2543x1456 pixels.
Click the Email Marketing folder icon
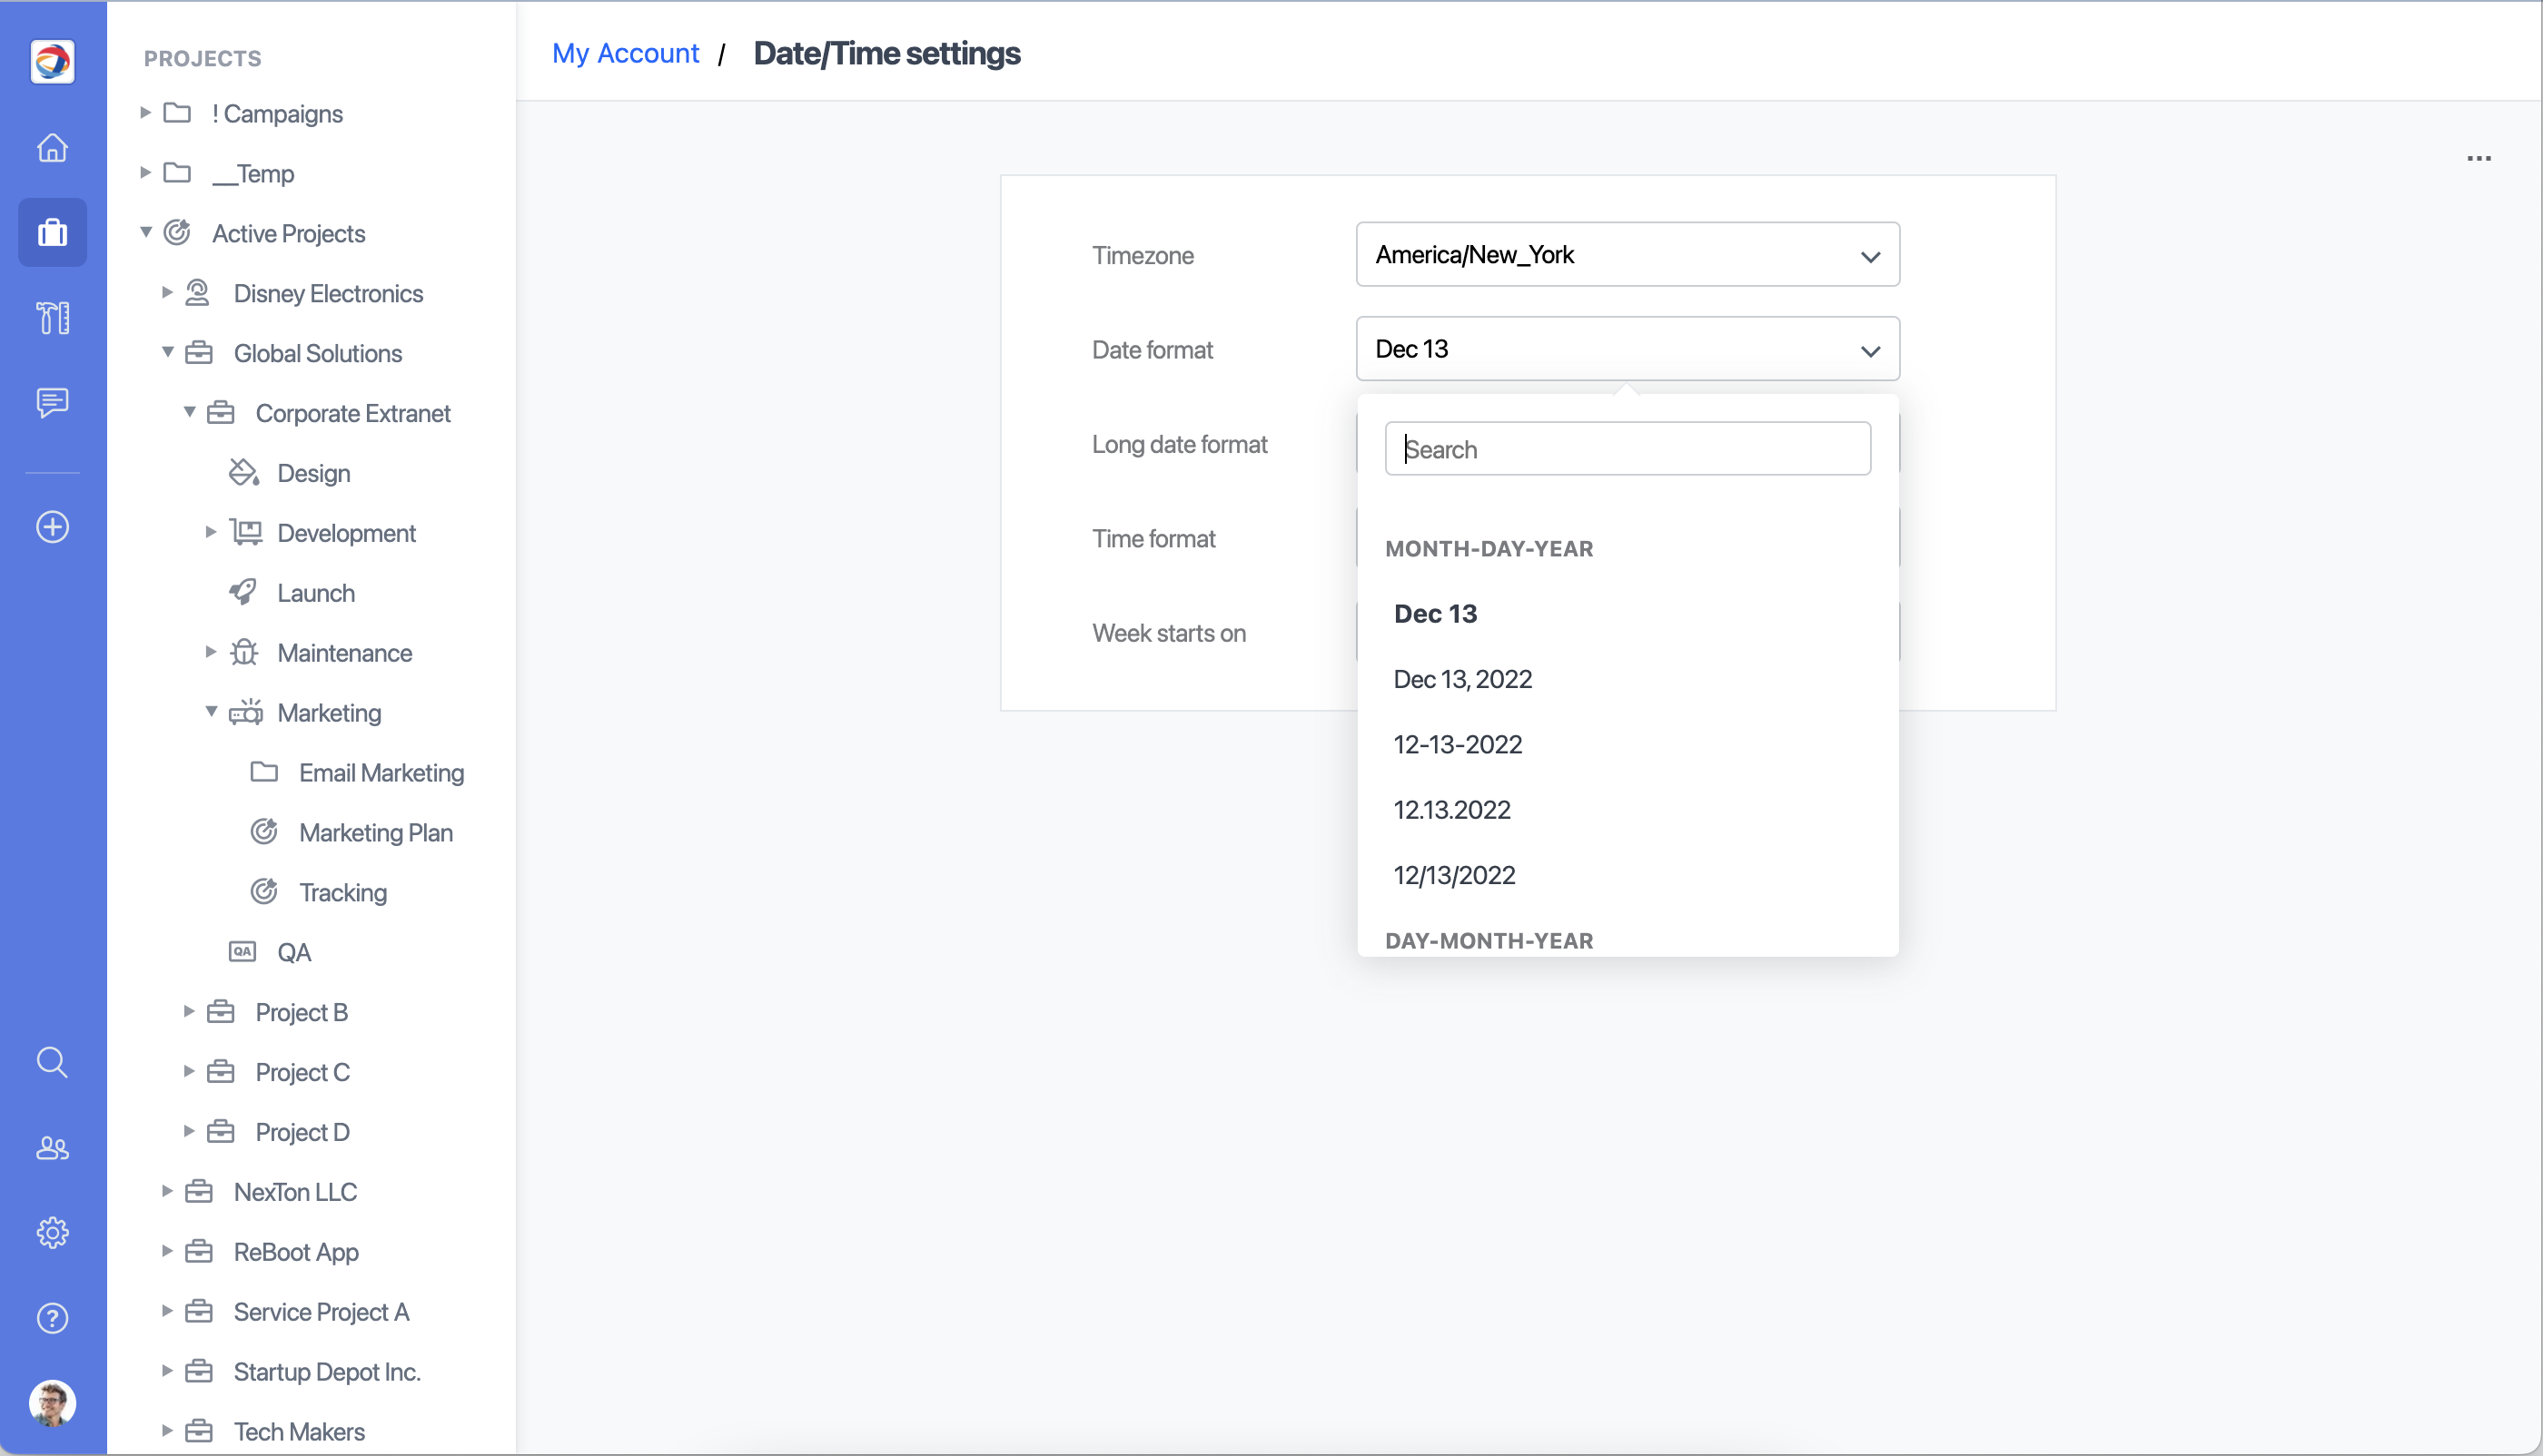click(264, 772)
